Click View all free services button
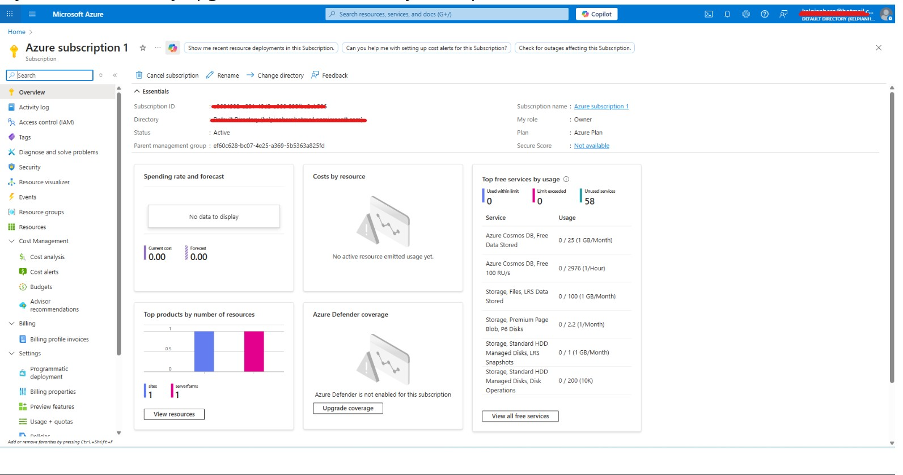 tap(520, 416)
